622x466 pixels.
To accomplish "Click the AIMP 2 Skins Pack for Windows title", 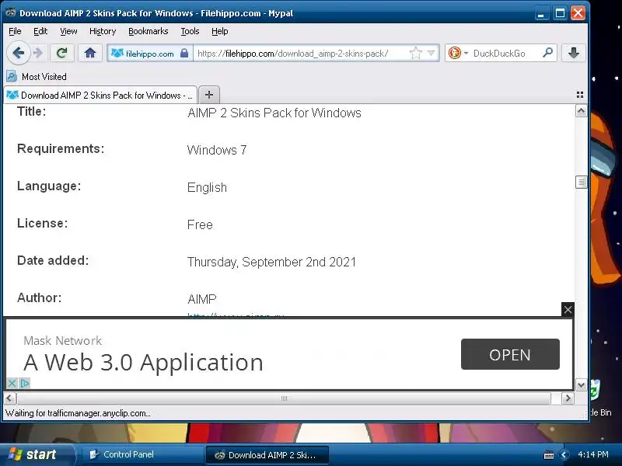I will (x=274, y=113).
